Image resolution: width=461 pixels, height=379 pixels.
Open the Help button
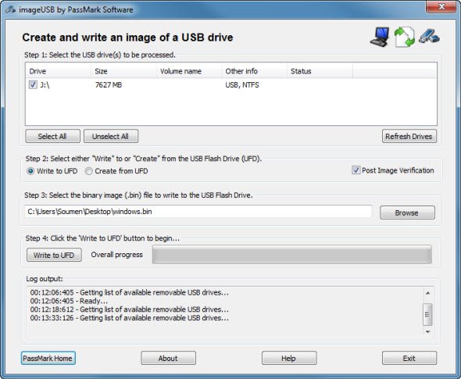pyautogui.click(x=289, y=358)
